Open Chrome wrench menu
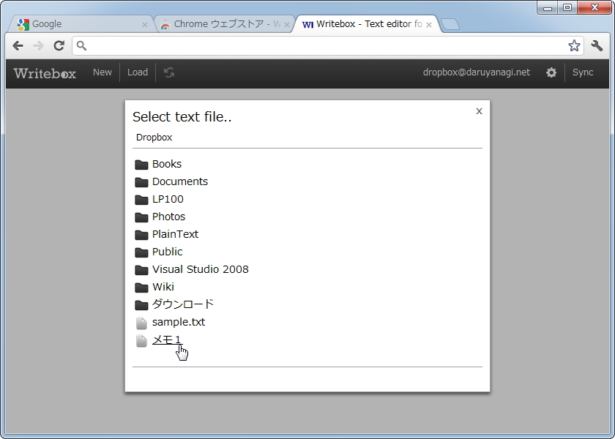Viewport: 615px width, 439px height. point(597,46)
